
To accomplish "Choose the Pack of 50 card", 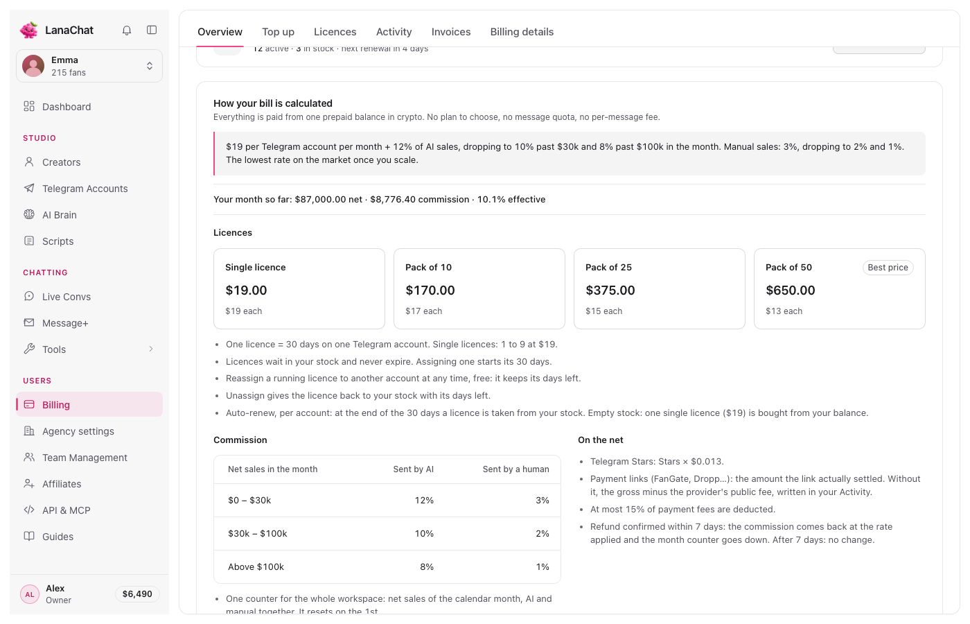I will (x=840, y=288).
